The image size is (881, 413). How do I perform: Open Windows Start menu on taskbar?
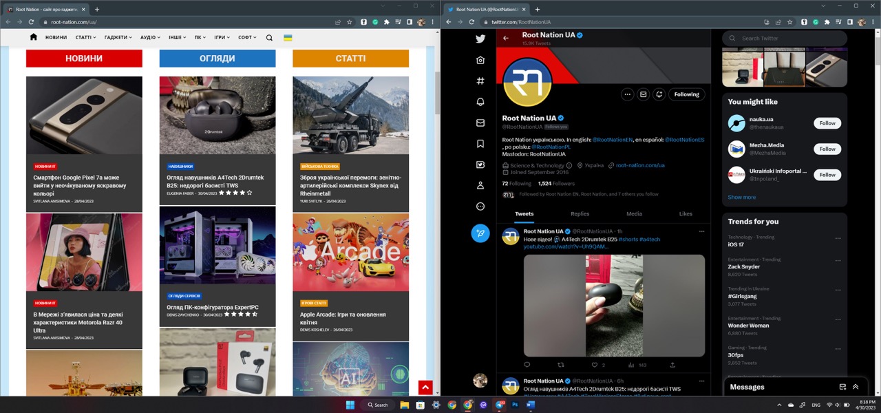350,405
